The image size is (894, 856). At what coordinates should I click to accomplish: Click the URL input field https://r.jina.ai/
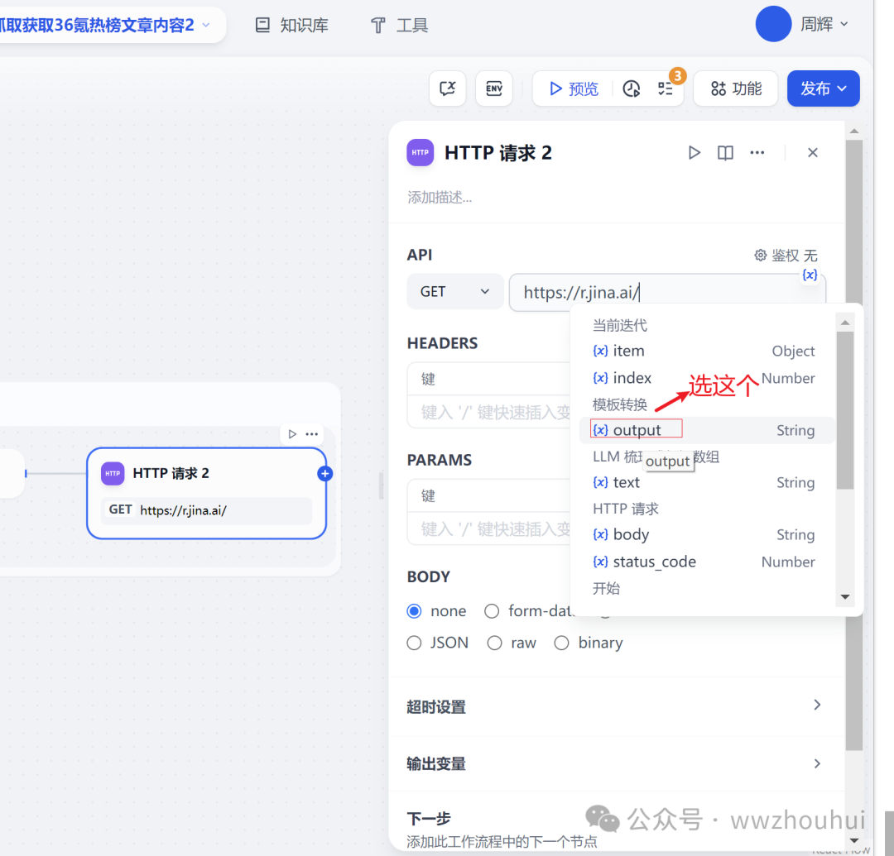(667, 293)
